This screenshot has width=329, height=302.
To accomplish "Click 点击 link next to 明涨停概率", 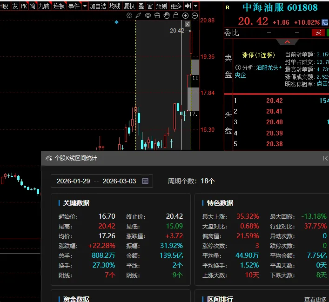I will coord(322,84).
